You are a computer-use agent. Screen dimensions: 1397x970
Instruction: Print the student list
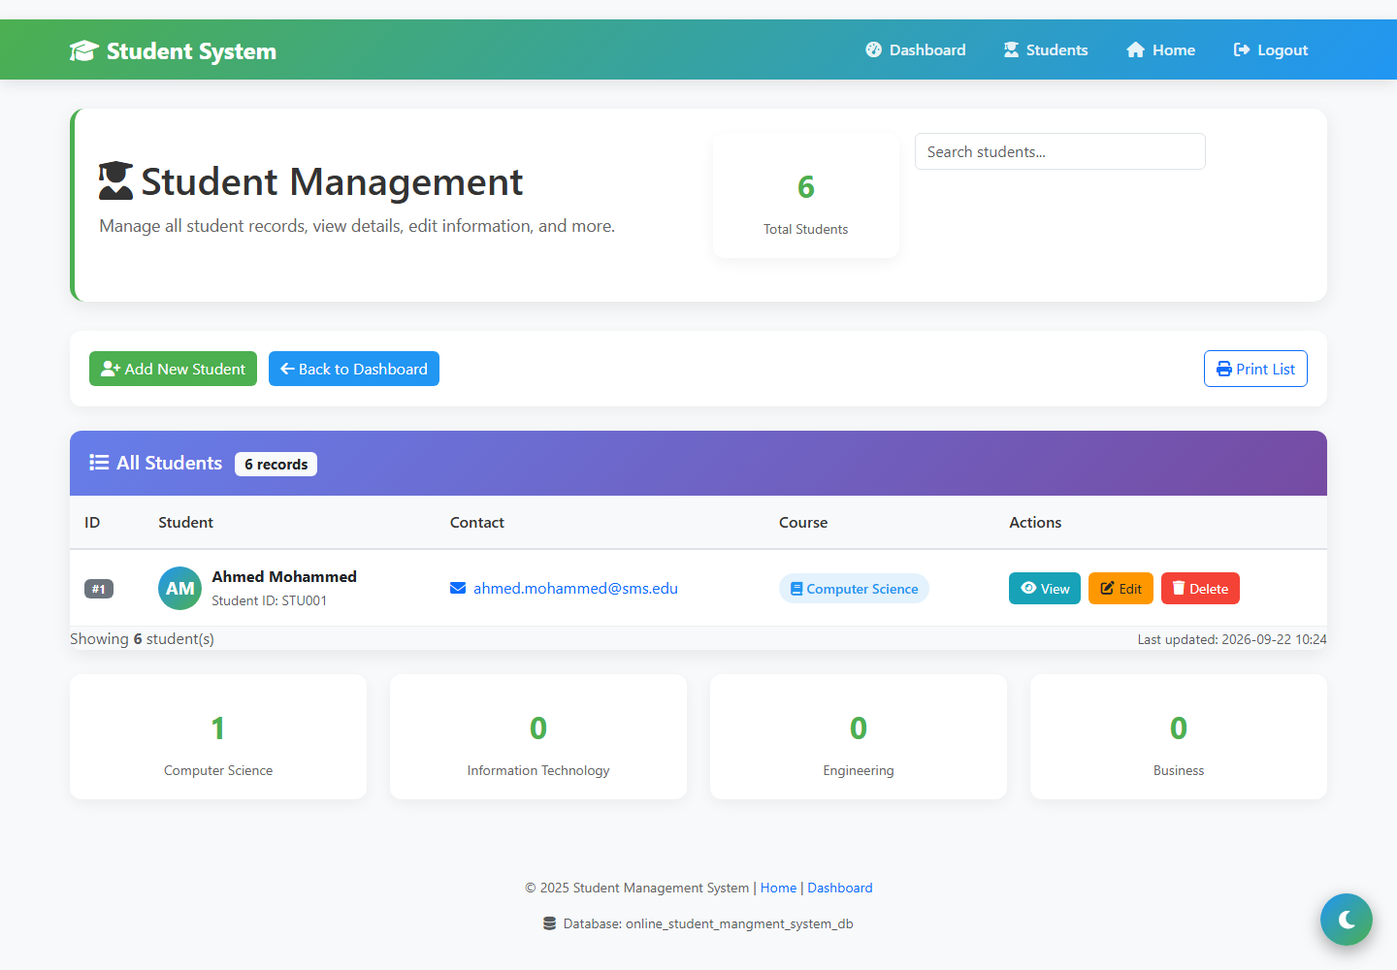[1255, 369]
